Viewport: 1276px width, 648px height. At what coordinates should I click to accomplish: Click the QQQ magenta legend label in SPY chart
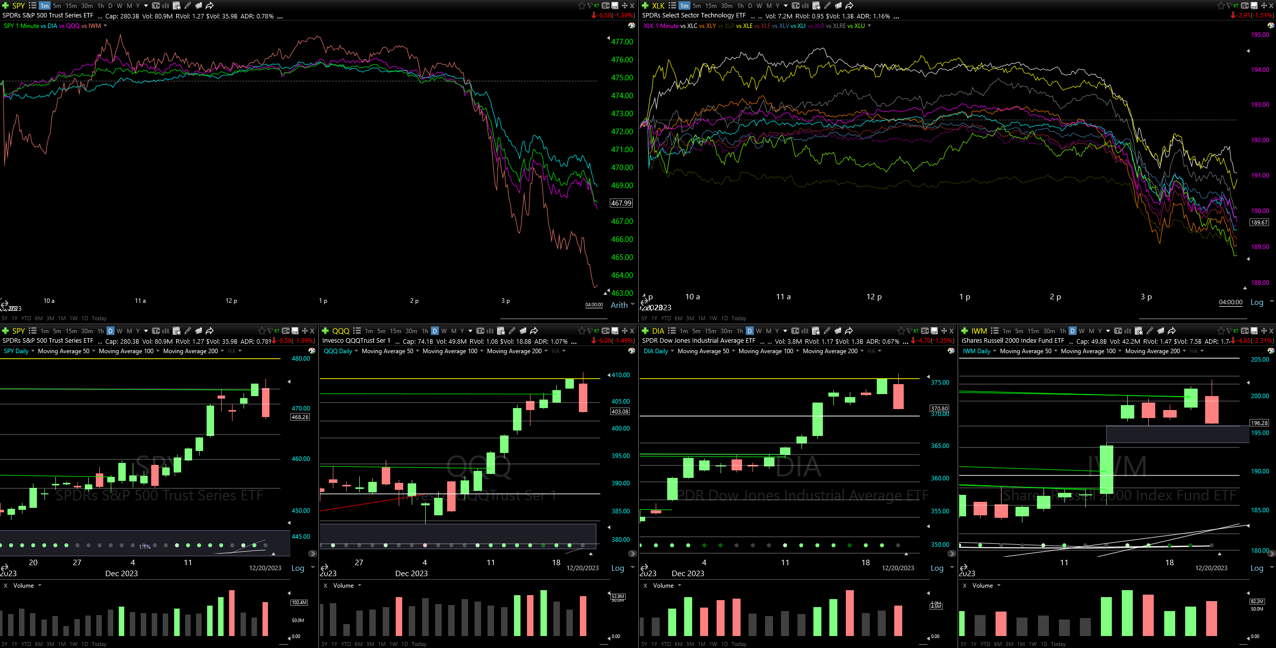click(x=73, y=26)
